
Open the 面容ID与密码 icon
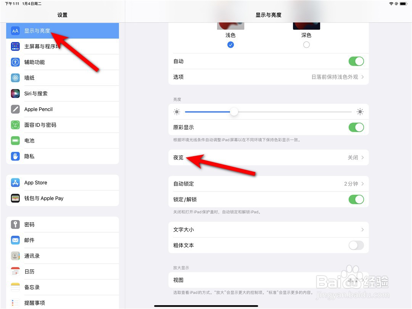click(x=15, y=125)
